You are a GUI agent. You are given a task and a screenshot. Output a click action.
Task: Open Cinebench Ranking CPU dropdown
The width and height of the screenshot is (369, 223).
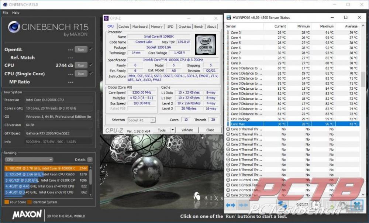[x=29, y=159]
